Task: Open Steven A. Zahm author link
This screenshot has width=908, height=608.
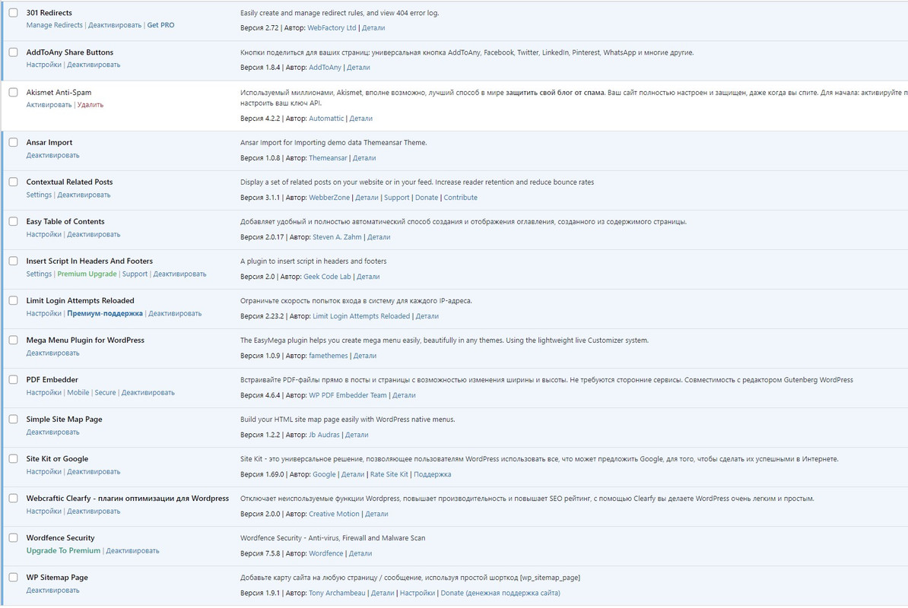Action: click(337, 236)
